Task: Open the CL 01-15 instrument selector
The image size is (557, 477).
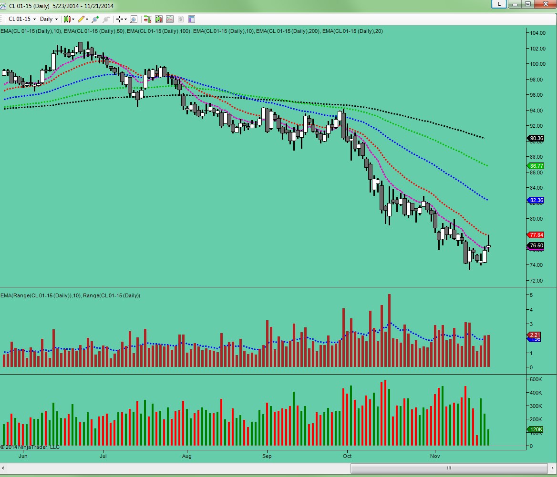Action: [22, 19]
